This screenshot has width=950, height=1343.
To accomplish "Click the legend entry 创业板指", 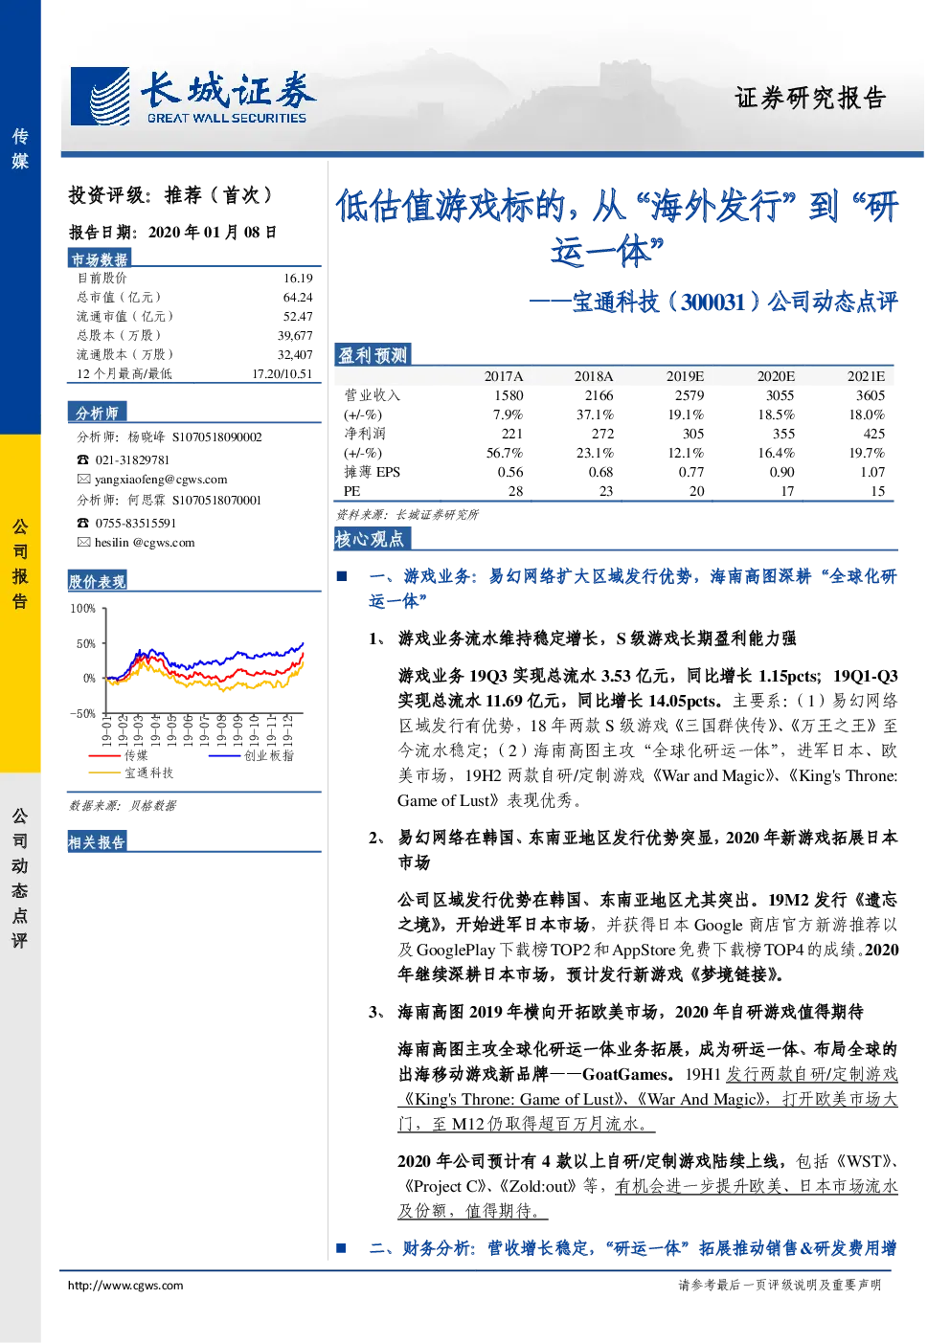I will point(269,756).
